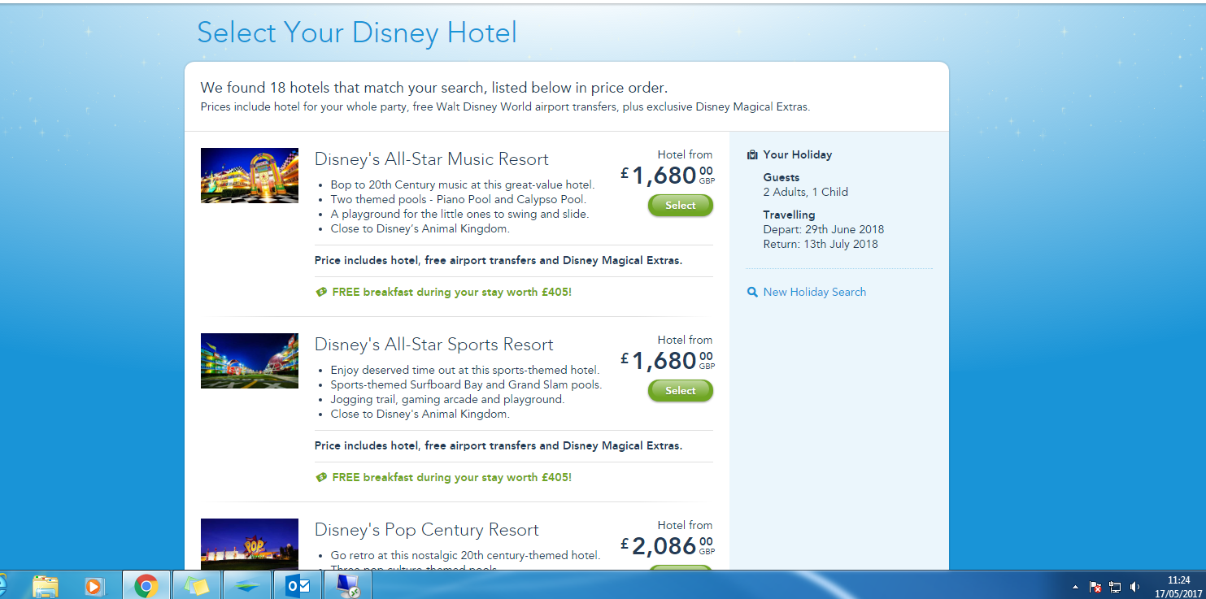The image size is (1206, 599).
Task: Click 'Bop to 20th Century music' bullet
Action: (x=463, y=184)
